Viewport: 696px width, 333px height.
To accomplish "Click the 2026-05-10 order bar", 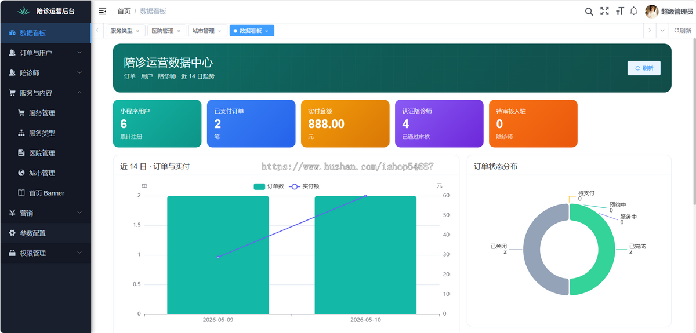I will (365, 255).
